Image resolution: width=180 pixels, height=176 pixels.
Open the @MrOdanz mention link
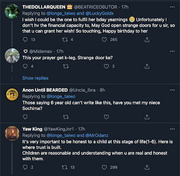click(x=97, y=135)
